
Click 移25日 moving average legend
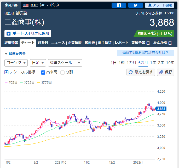pyautogui.click(x=27, y=82)
